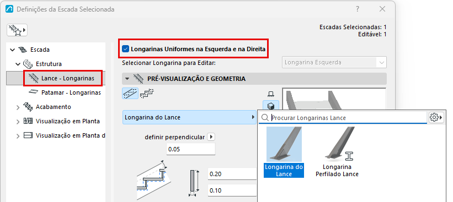The image size is (453, 202).
Task: Select the straight stringer geometry icon
Action: point(130,94)
